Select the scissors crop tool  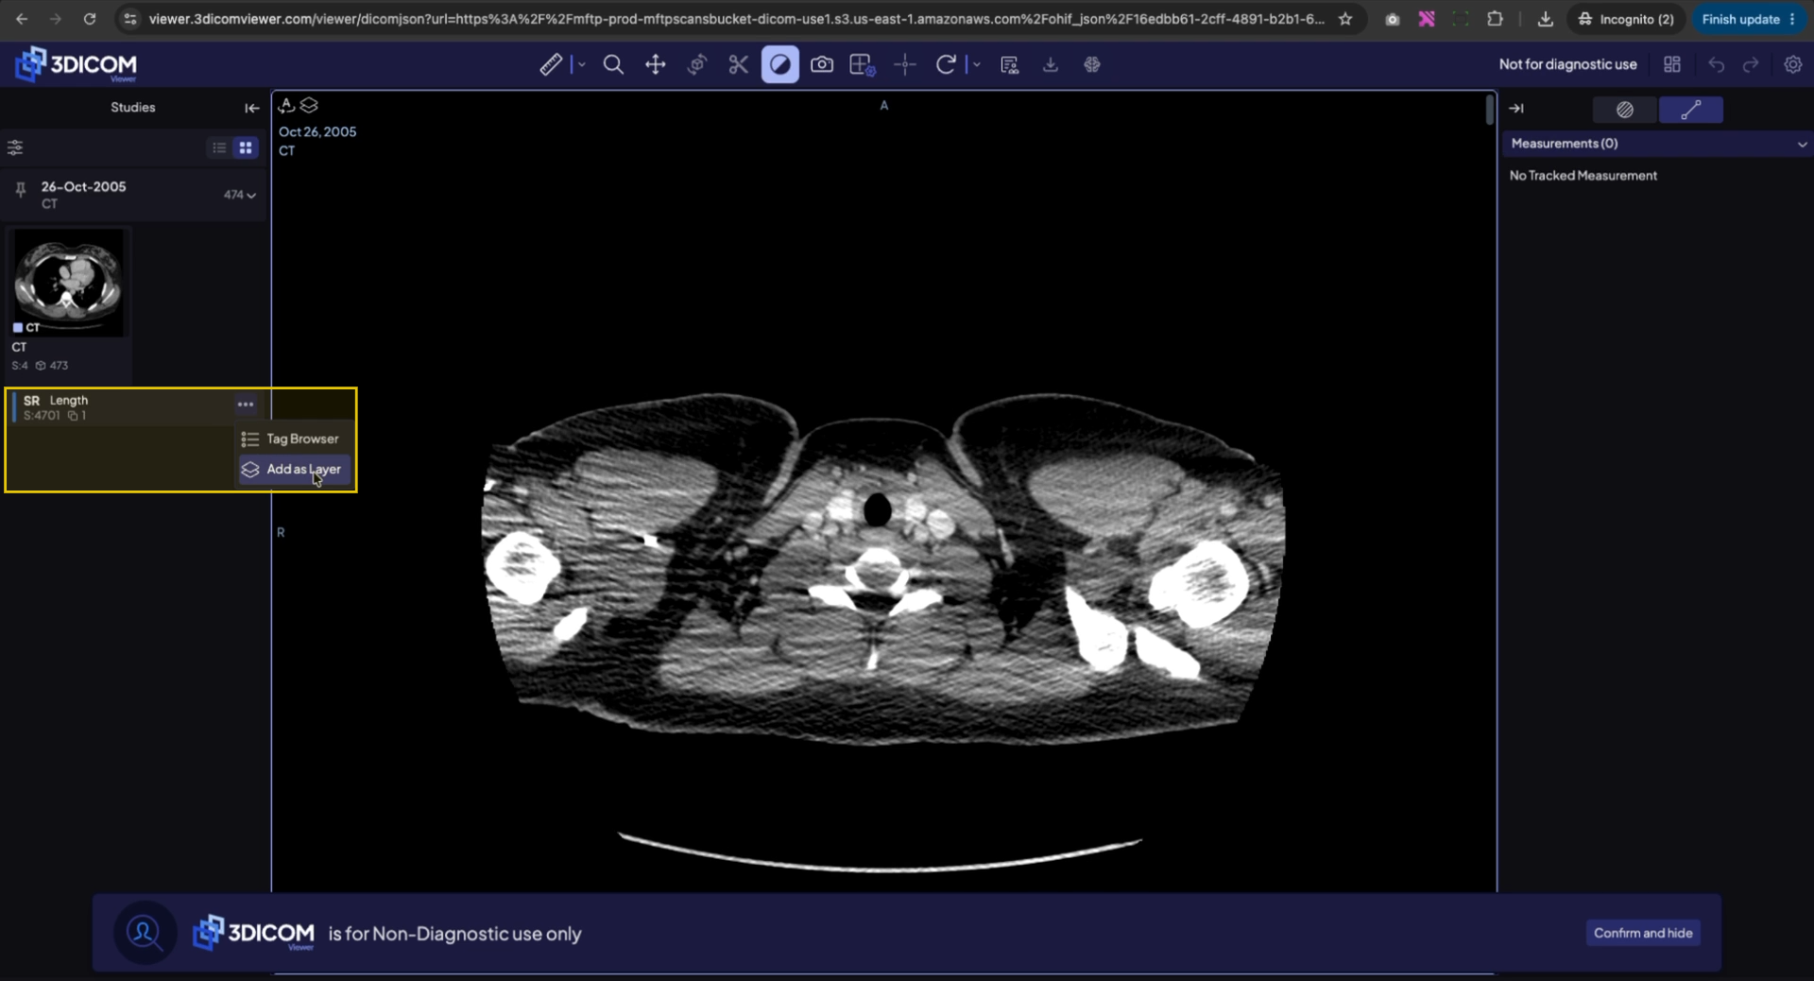(739, 64)
